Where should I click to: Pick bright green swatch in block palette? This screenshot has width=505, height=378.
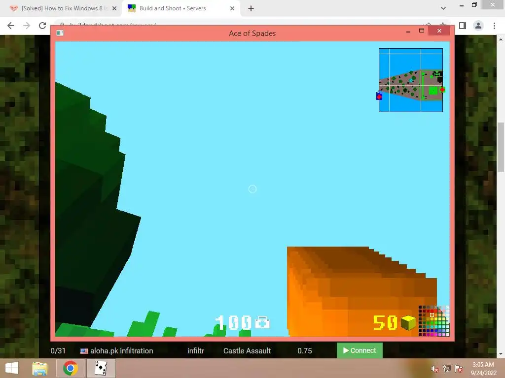[432, 323]
